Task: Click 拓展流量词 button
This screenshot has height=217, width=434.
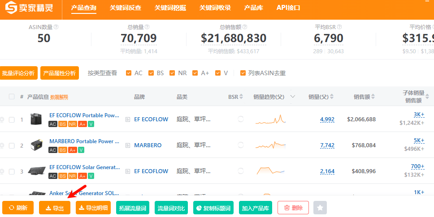Action: click(133, 208)
